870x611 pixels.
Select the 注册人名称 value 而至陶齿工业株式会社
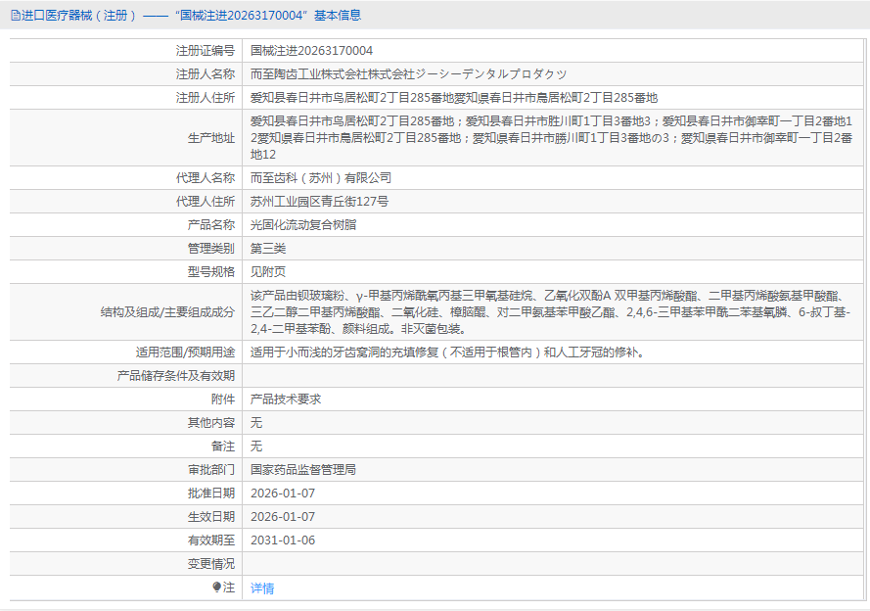point(408,74)
